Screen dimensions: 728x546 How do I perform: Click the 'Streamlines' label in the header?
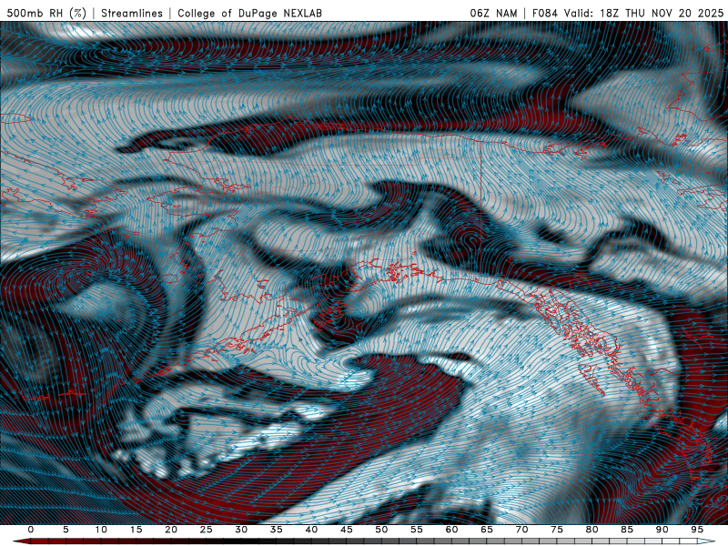132,13
